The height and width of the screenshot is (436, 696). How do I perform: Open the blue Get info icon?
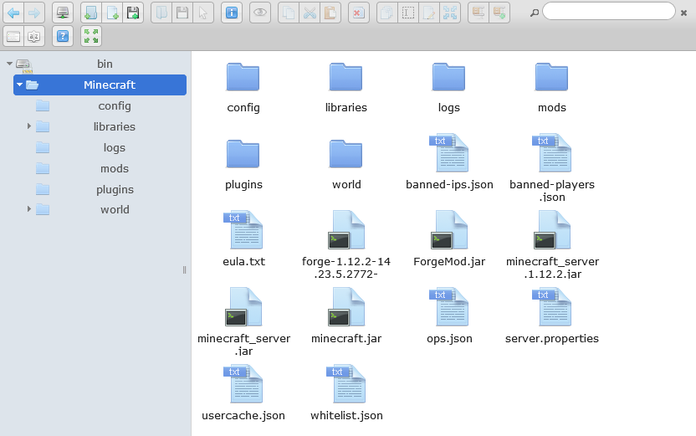coord(232,13)
